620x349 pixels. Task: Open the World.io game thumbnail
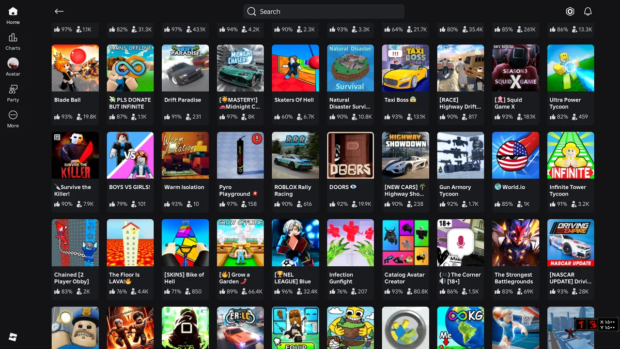pos(516,155)
